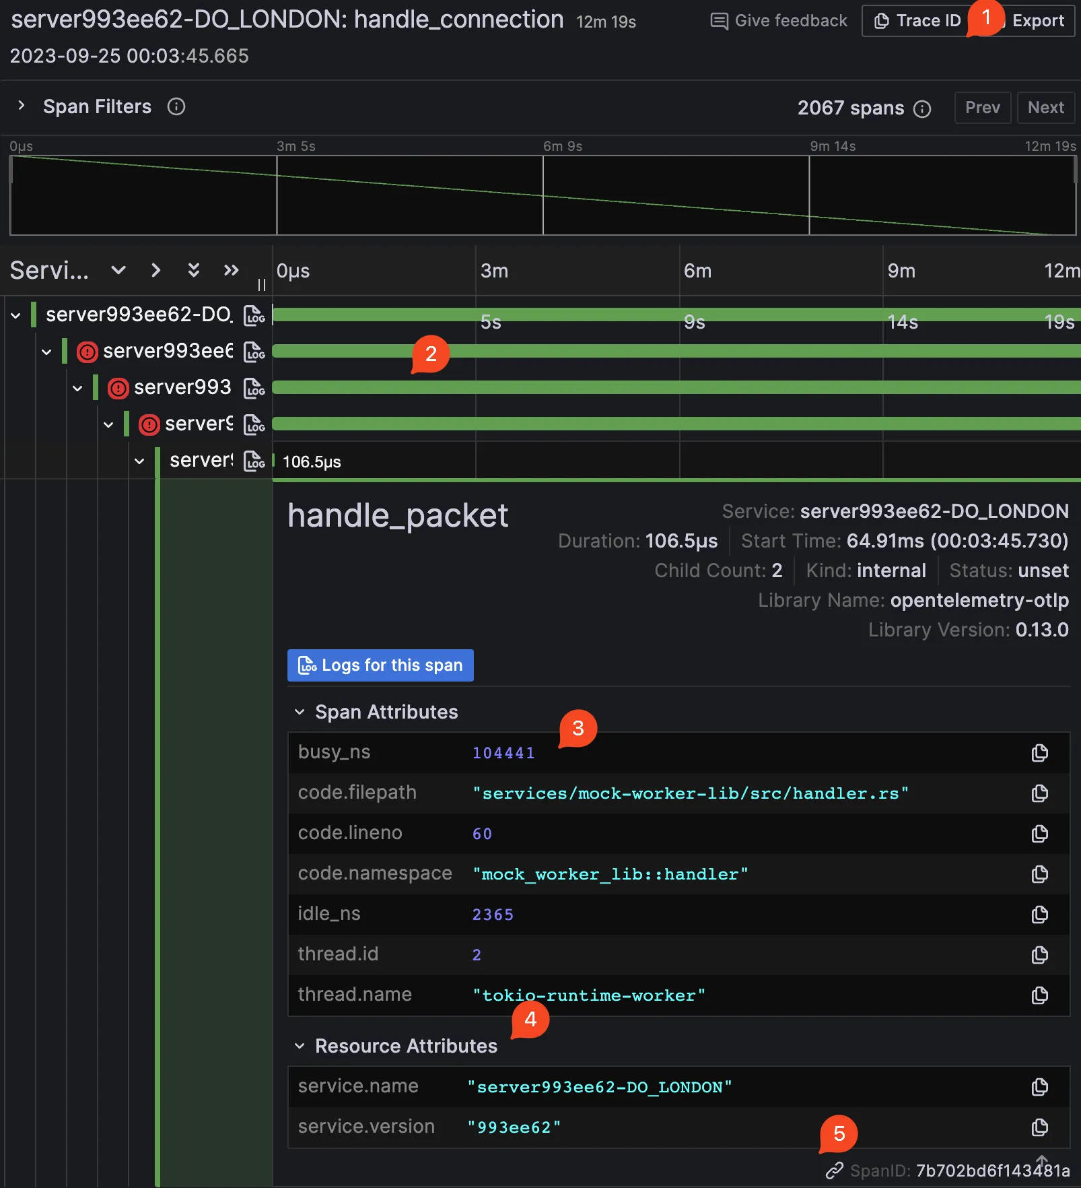Collapse the Resource Attributes section
This screenshot has height=1188, width=1081.
[x=301, y=1046]
